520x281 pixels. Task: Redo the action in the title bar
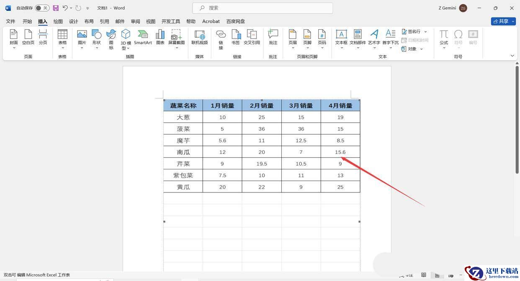pyautogui.click(x=78, y=8)
